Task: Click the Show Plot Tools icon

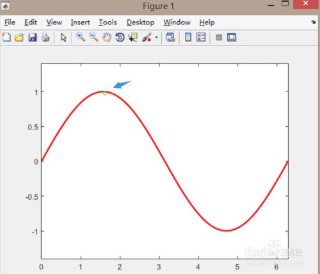Action: (x=232, y=38)
